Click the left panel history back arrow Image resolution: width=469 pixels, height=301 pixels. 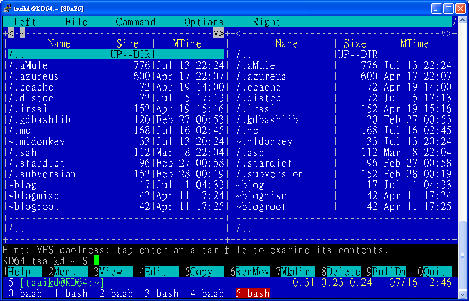[11, 33]
